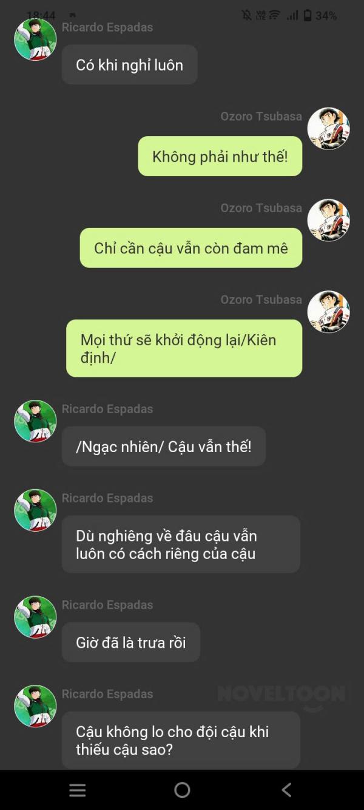Tap Ozoro Tsubasa avatar beside "Không phải như thế!"

[x=328, y=129]
